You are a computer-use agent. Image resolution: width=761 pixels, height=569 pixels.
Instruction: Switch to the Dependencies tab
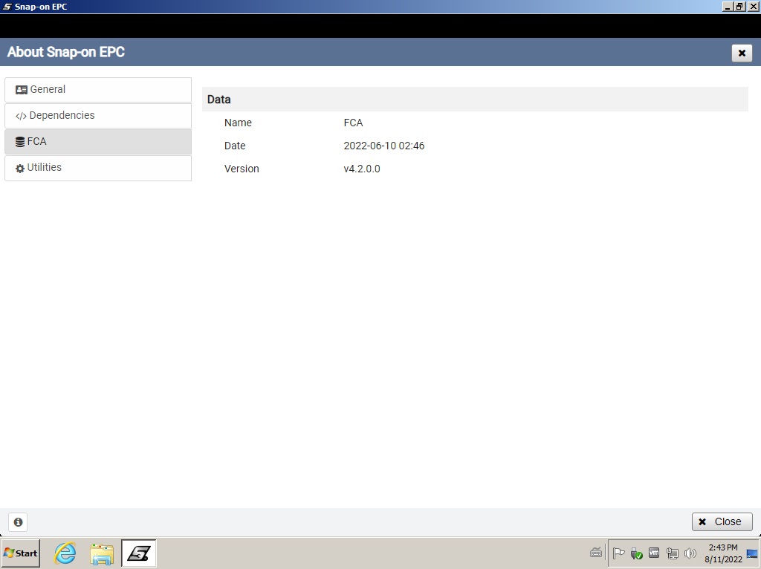click(x=98, y=115)
